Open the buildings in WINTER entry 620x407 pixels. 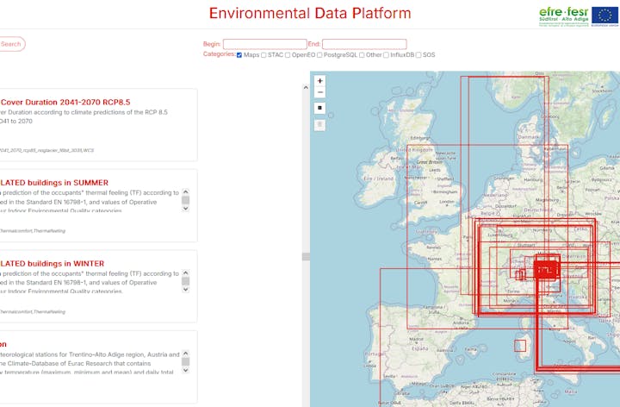click(53, 263)
